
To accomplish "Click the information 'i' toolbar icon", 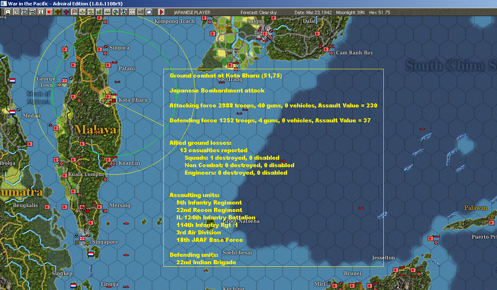I will pos(41,12).
